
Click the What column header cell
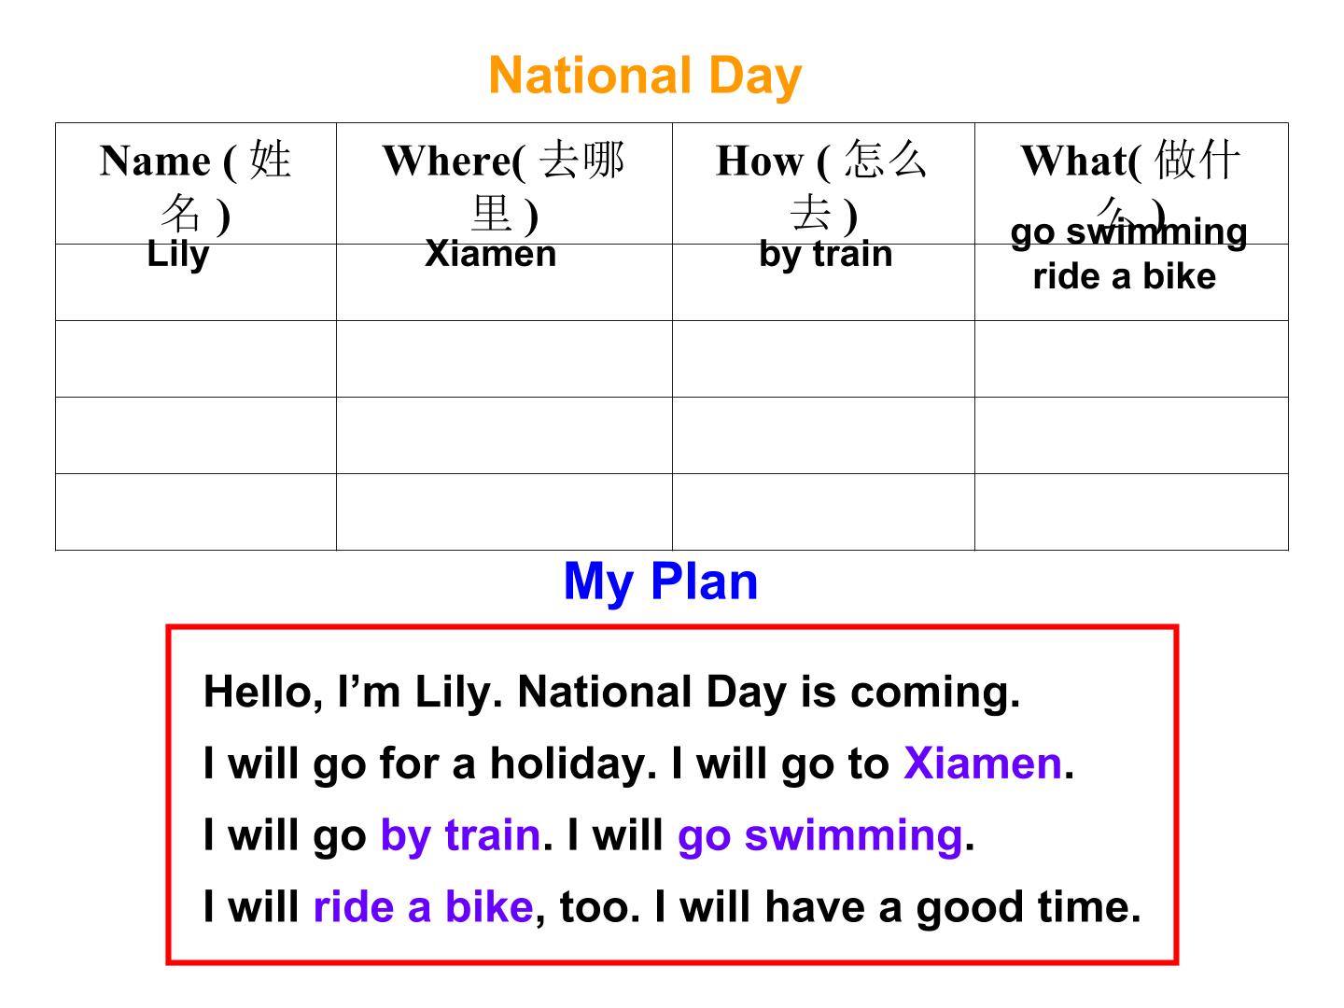coord(1131,184)
